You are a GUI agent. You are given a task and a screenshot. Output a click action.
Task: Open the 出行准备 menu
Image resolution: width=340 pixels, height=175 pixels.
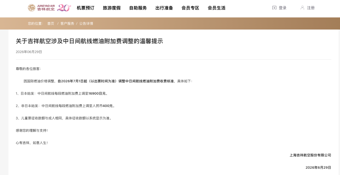pyautogui.click(x=164, y=8)
